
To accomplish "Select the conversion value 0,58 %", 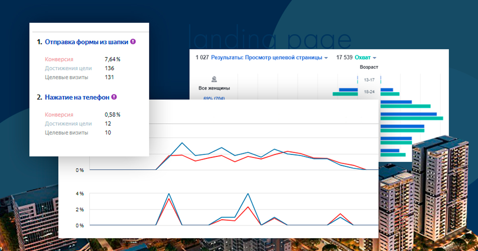I will click(112, 115).
